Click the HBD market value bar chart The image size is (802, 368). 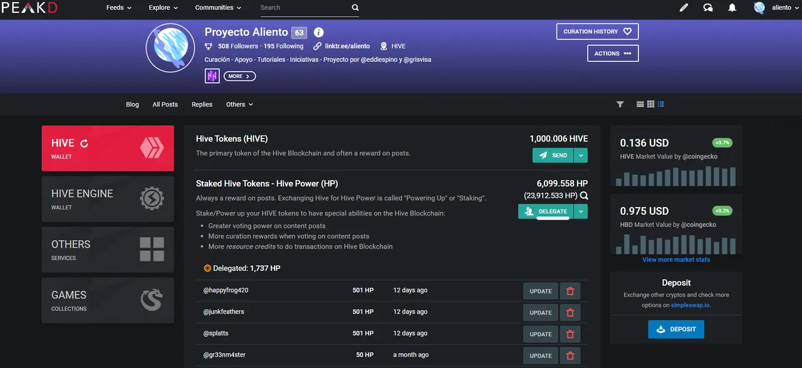point(676,244)
